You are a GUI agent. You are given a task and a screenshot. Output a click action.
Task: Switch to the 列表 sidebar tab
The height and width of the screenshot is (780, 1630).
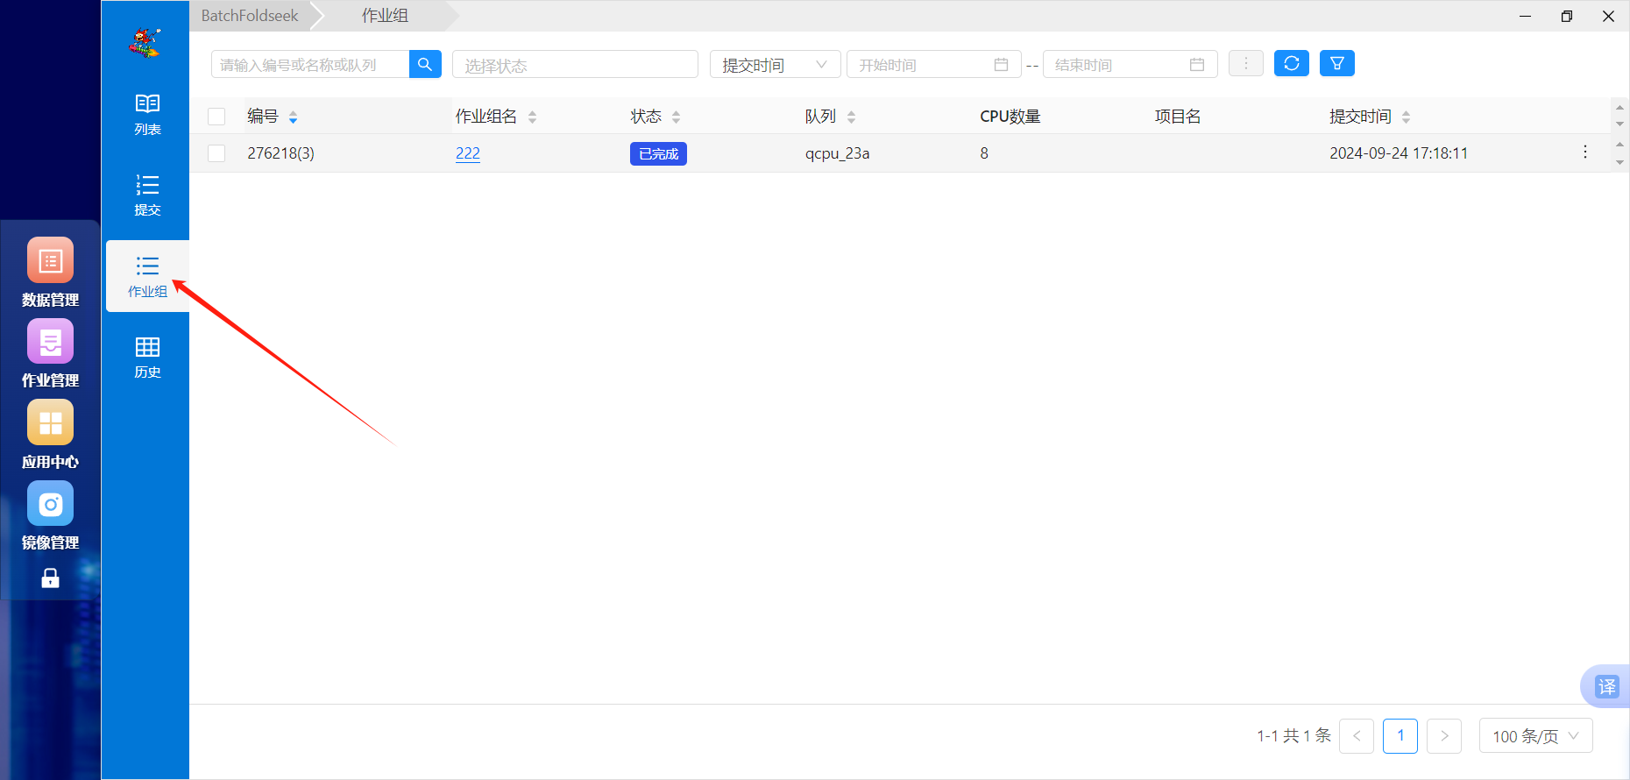pyautogui.click(x=147, y=114)
